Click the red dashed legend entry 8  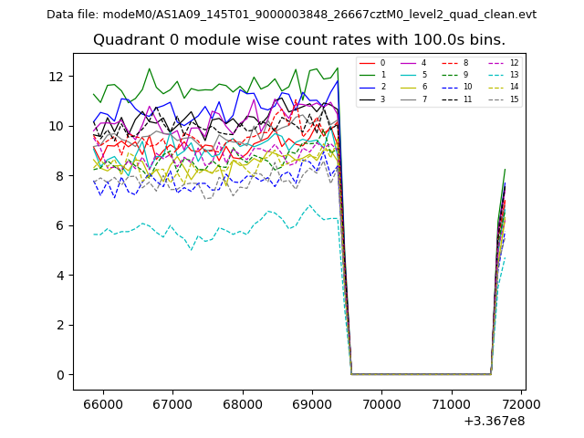(451, 63)
